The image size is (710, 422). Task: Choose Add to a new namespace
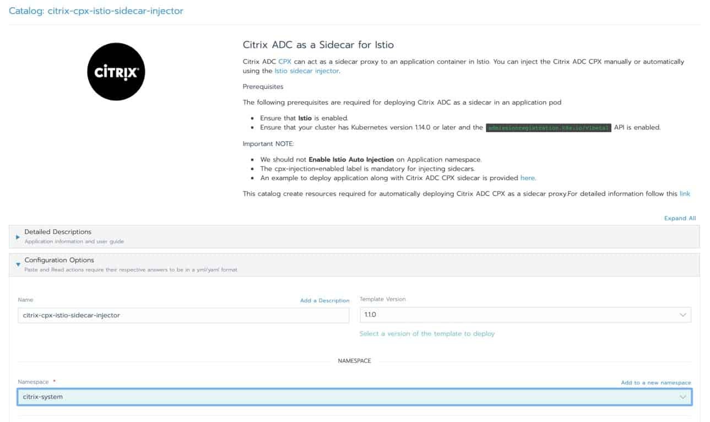[x=655, y=382]
